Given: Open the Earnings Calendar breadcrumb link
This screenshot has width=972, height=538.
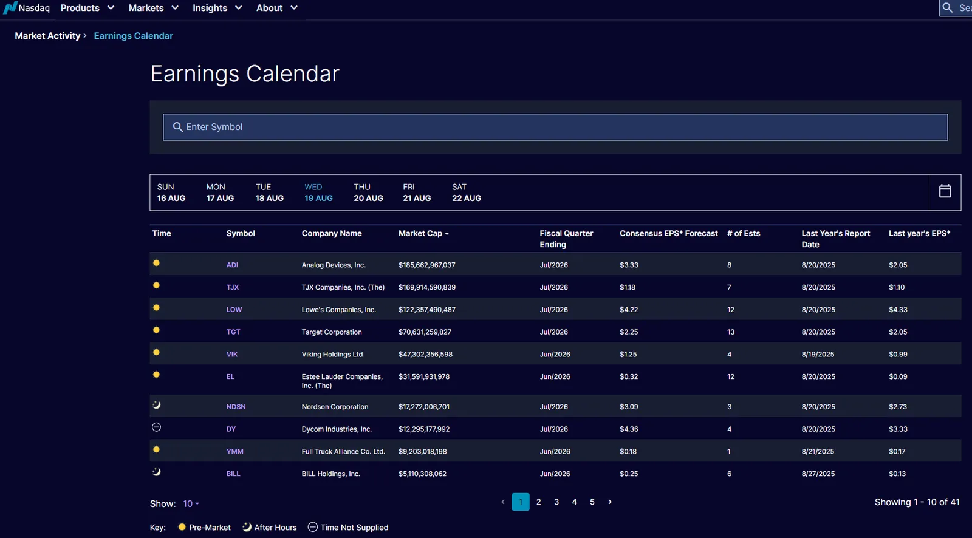Looking at the screenshot, I should coord(134,36).
